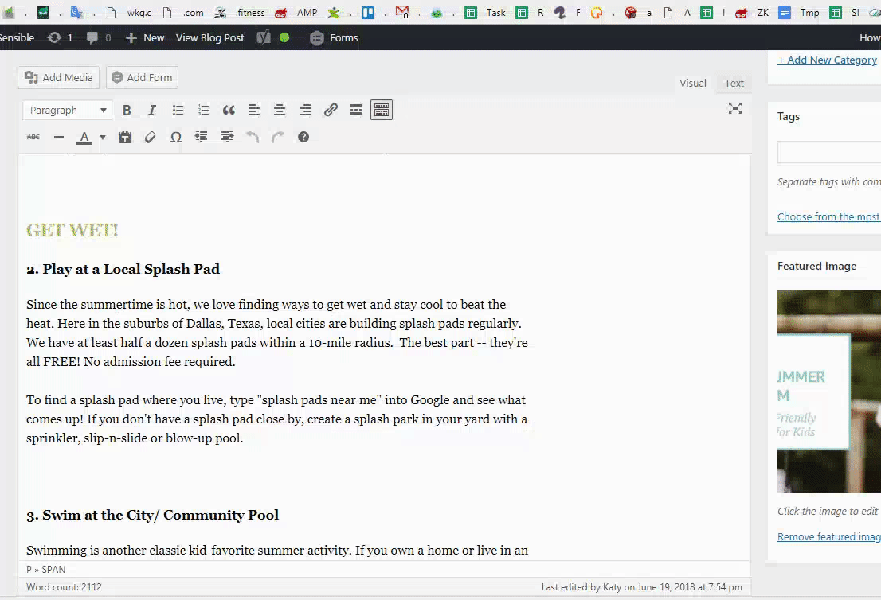Screen dimensions: 881x600
Task: Insert or edit a link
Action: (x=331, y=110)
